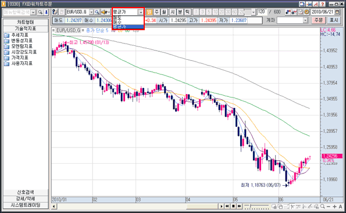Click the red line chart tool icon
Screen dimensions: 346x213
(294, 12)
